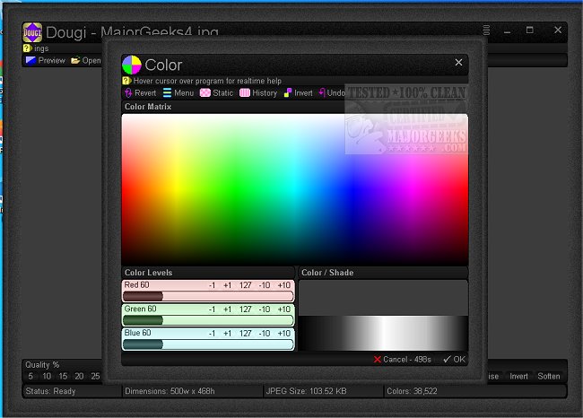Click the Status: Ready text

click(50, 391)
